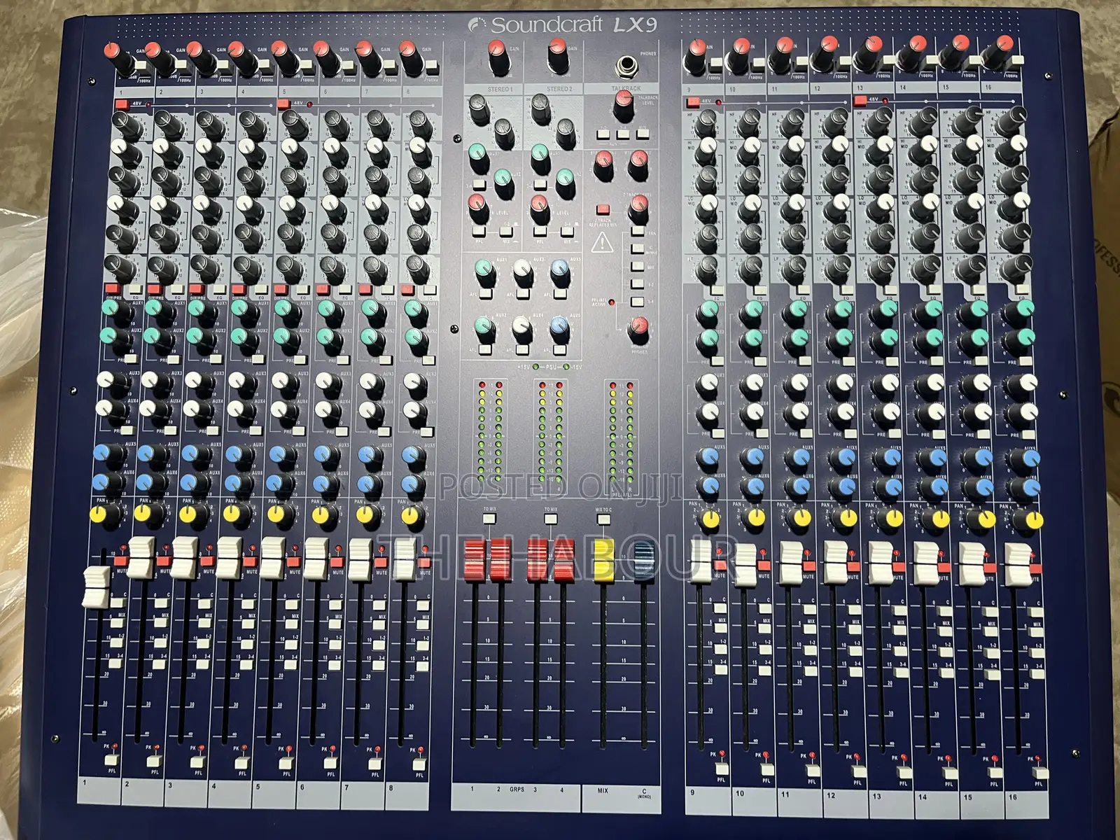Click channel 8 white fader cap
The width and height of the screenshot is (1120, 840).
click(404, 559)
